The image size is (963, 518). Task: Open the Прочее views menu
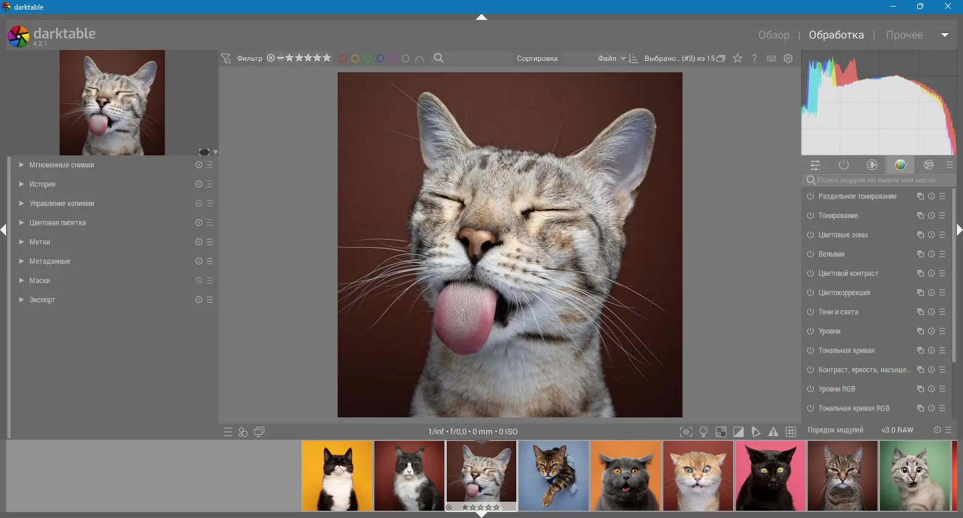tap(904, 35)
